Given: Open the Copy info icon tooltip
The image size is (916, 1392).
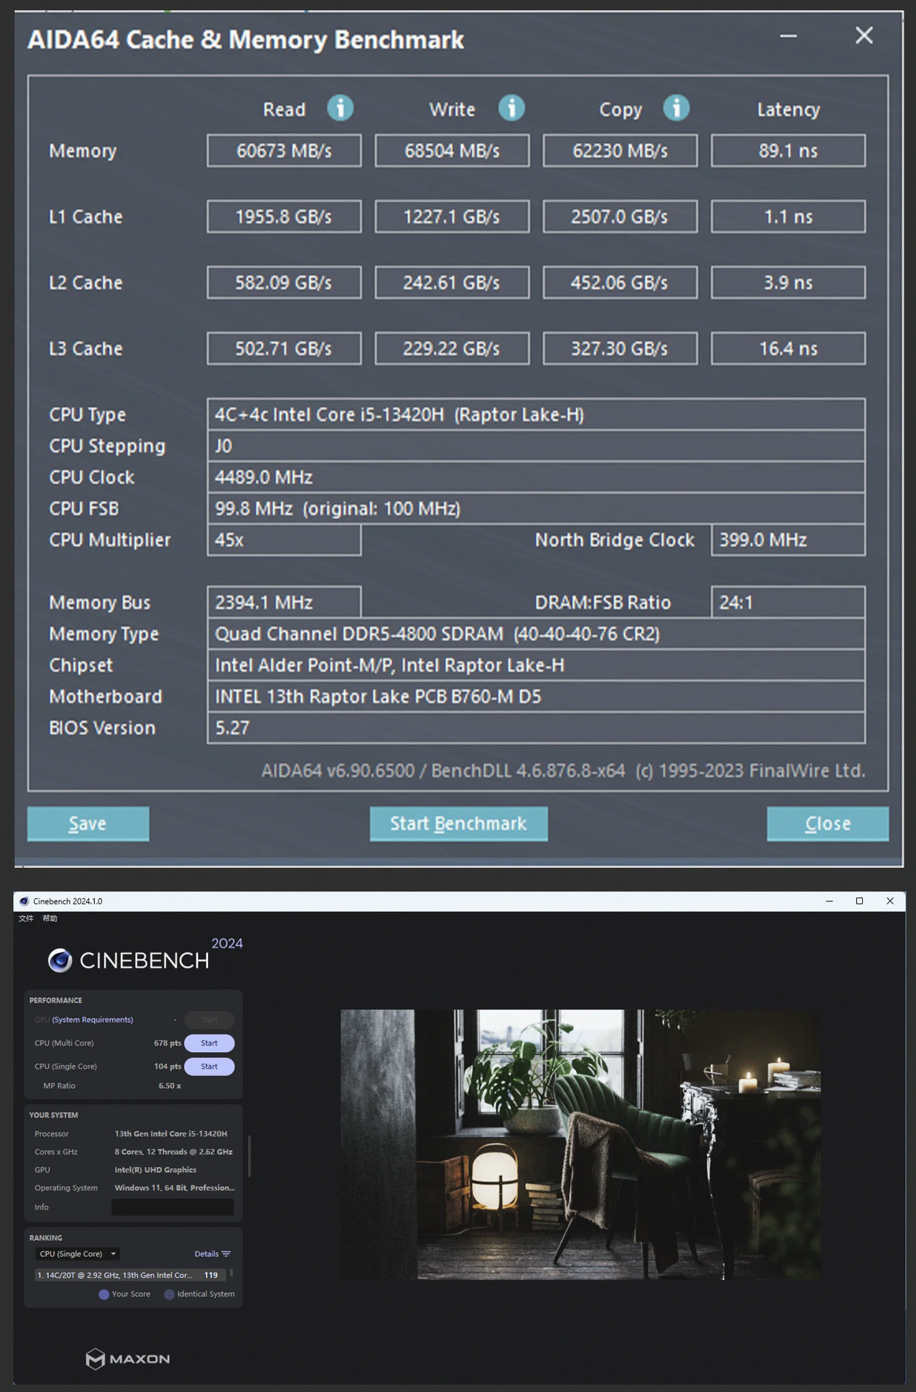Looking at the screenshot, I should (x=676, y=108).
